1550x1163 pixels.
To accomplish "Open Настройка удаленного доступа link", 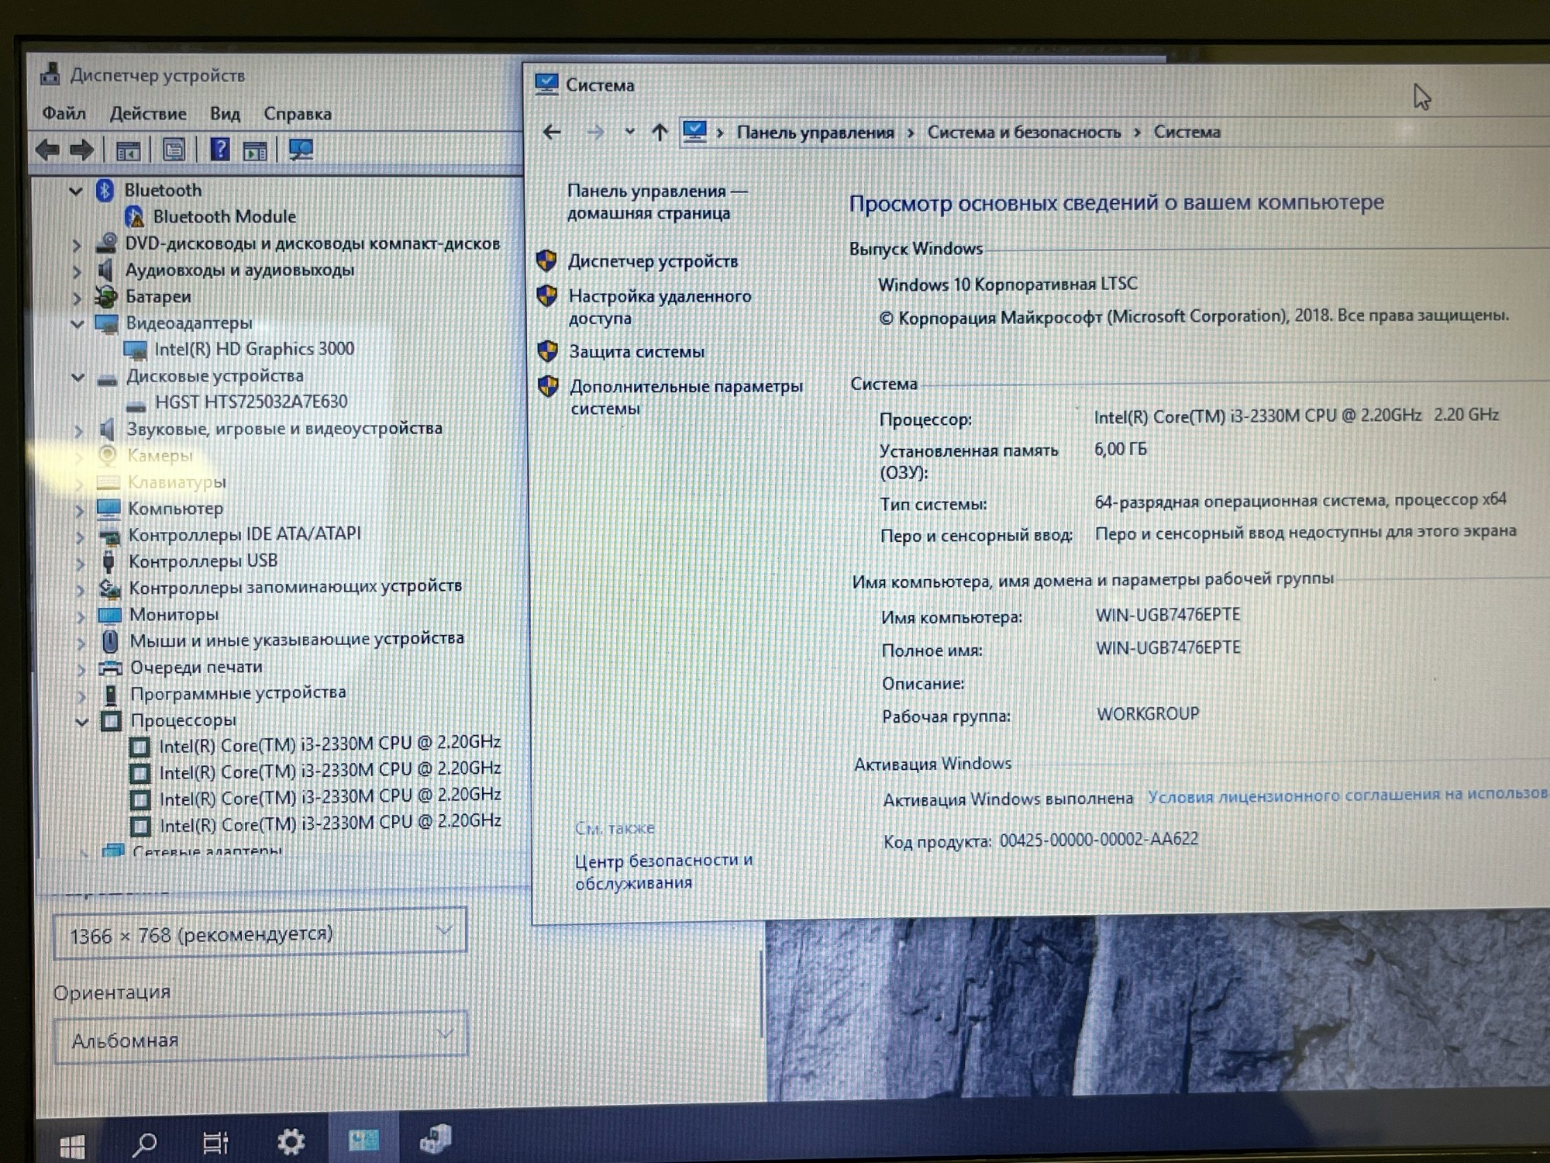I will point(660,307).
